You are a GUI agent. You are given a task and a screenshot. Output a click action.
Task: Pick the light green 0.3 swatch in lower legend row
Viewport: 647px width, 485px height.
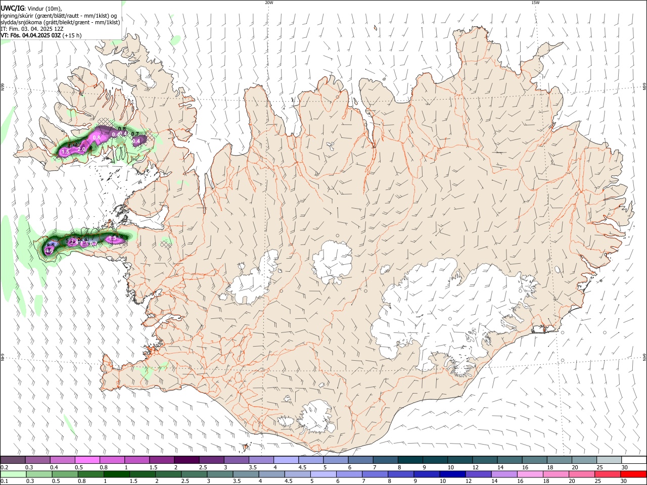39,474
